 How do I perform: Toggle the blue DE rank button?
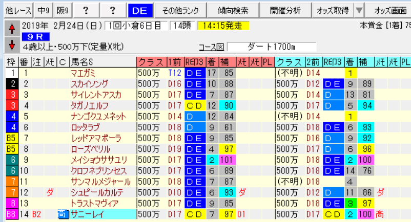140,11
